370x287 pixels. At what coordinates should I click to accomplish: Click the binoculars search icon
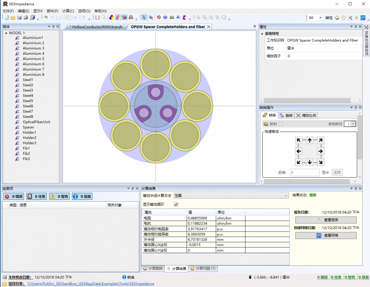pyautogui.click(x=131, y=18)
